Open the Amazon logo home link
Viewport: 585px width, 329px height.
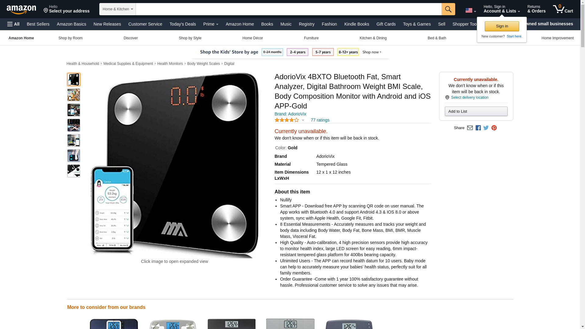(21, 9)
